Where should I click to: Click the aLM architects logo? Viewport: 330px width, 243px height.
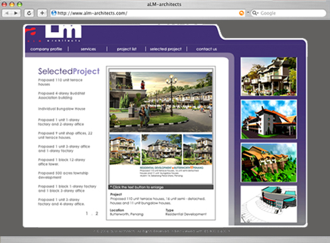(54, 33)
